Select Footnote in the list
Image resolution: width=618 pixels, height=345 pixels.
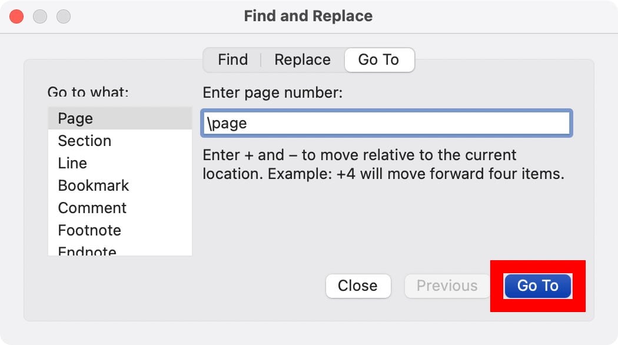click(x=89, y=230)
